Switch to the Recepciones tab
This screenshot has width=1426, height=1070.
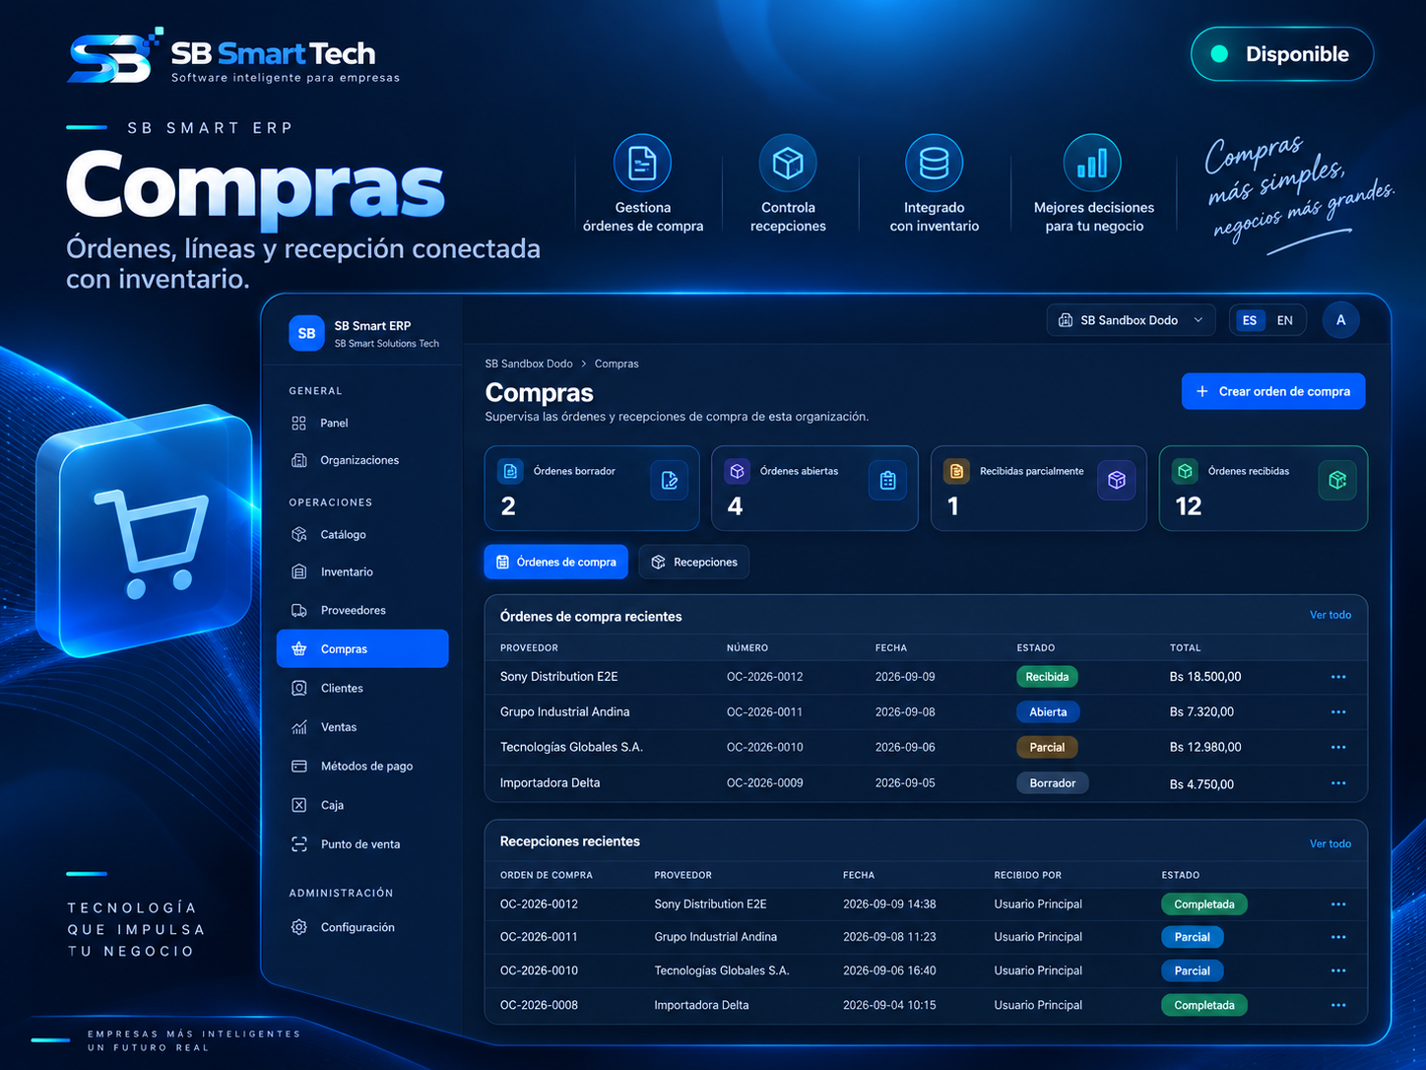[694, 562]
